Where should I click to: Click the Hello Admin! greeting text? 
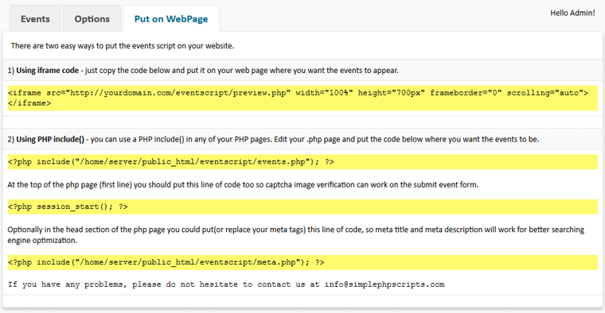tap(572, 13)
